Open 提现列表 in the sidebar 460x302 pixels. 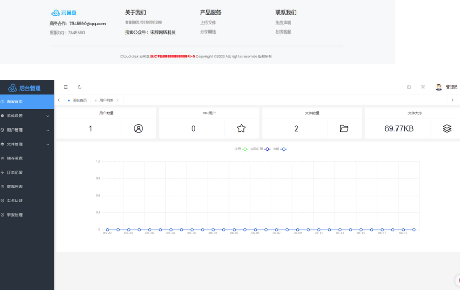[27, 187]
